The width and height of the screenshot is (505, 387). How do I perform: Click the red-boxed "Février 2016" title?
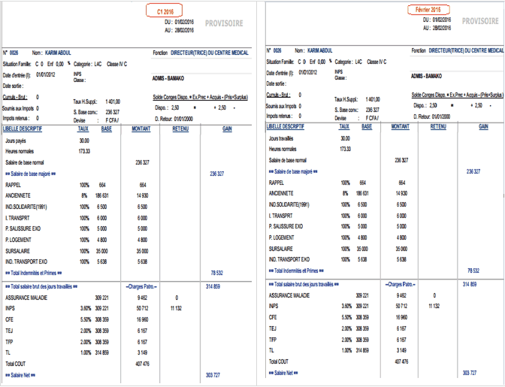tap(428, 10)
